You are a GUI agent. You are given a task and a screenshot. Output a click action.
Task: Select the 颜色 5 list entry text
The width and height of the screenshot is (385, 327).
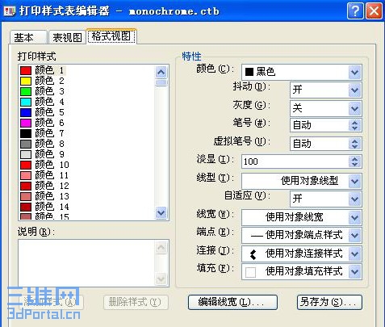49,112
